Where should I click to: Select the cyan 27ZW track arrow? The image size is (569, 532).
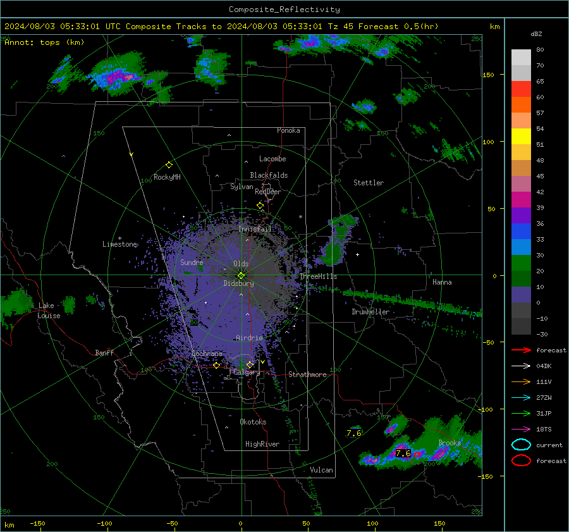[x=521, y=398]
